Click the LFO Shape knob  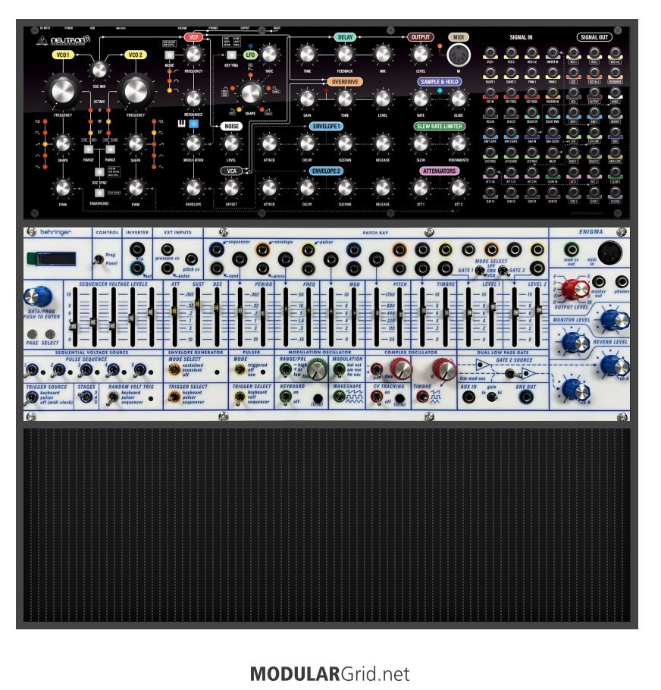pos(250,93)
